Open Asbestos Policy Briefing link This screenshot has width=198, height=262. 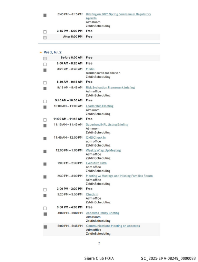pos(103,213)
